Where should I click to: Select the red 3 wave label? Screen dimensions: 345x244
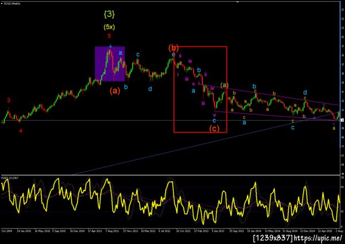9,100
